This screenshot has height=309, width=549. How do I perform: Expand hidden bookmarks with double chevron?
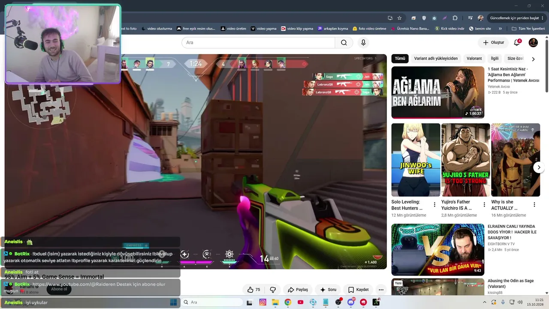[500, 29]
